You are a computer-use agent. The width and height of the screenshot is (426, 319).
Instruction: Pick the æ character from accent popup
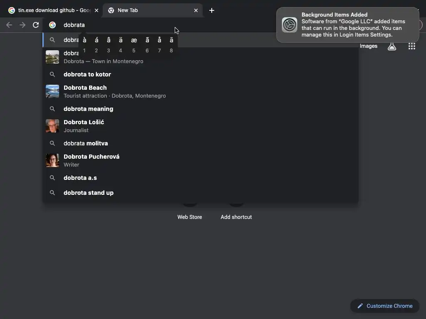pyautogui.click(x=134, y=44)
